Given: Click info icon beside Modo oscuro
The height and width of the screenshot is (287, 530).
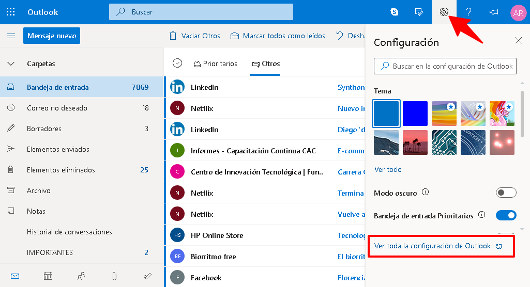Looking at the screenshot, I should tap(425, 192).
